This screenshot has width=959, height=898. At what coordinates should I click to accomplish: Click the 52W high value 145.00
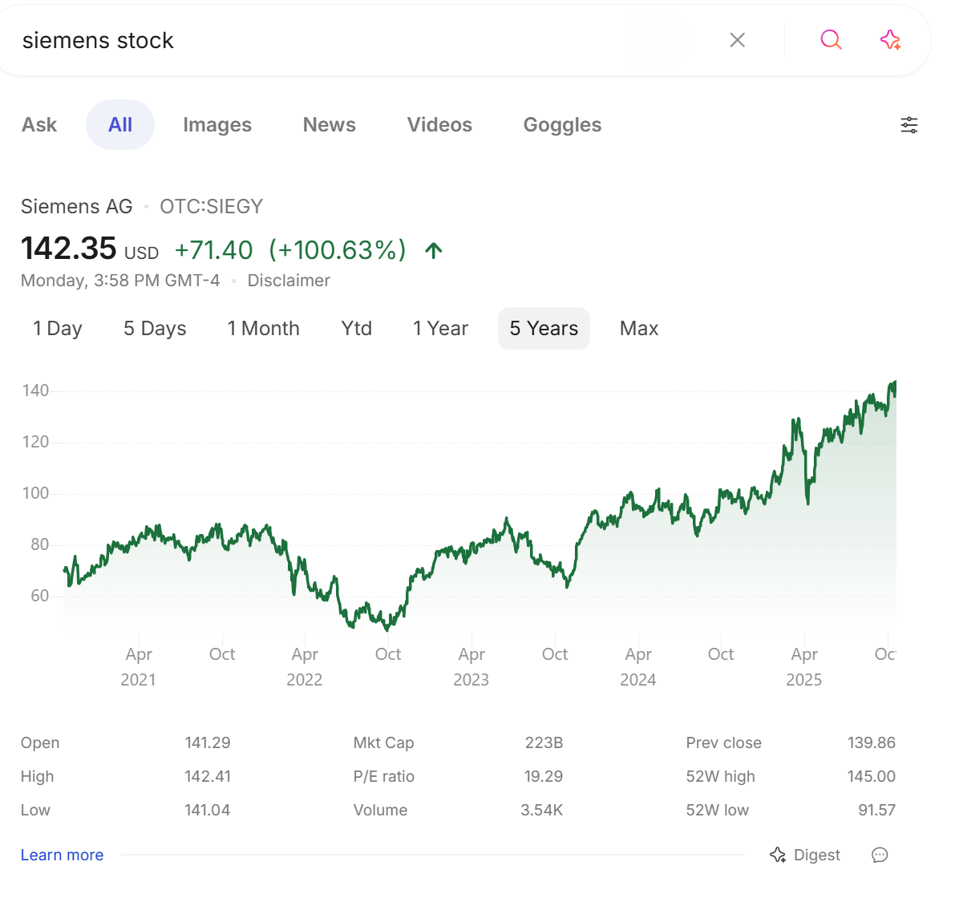click(x=871, y=776)
